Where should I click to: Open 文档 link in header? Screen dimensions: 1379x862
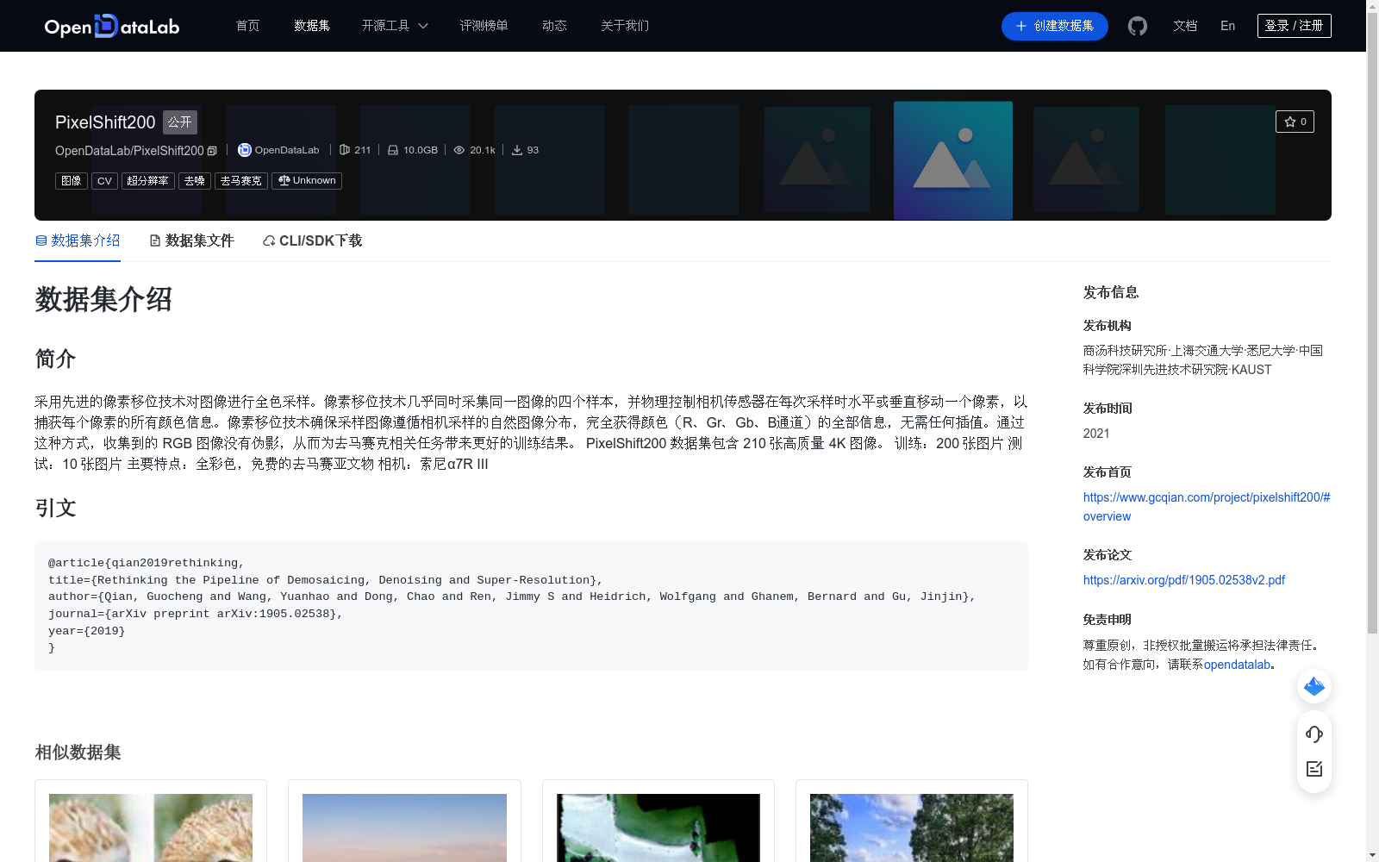point(1185,26)
